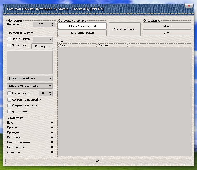Click the Валидные statistic label
Viewport: 197px width, 170px height.
(14, 137)
